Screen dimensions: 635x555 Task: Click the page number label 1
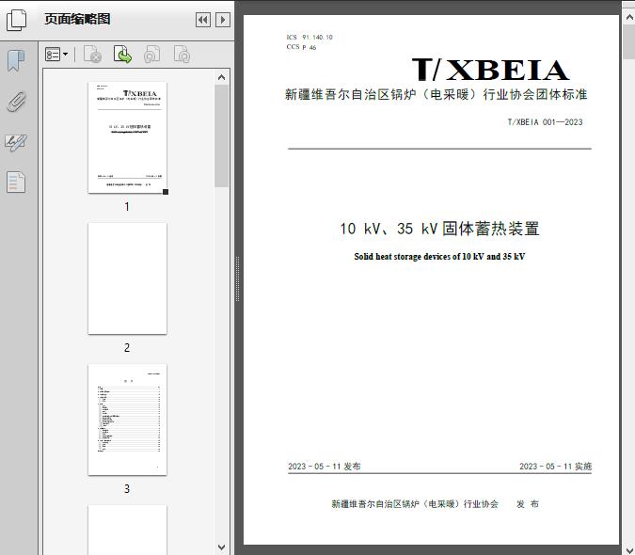click(x=127, y=207)
